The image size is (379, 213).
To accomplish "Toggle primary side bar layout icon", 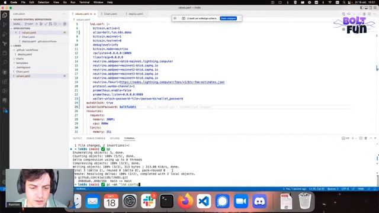I will (x=362, y=8).
